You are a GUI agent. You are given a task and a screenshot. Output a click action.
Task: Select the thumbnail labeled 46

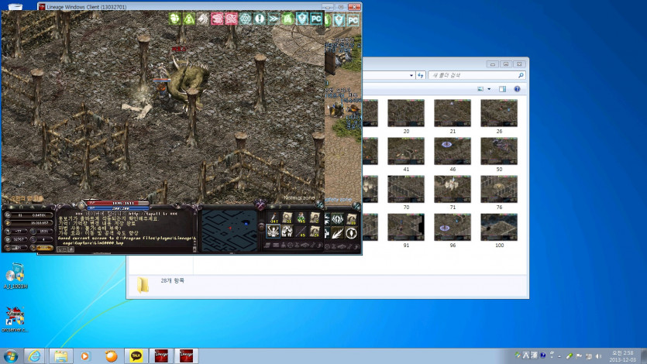pos(453,149)
